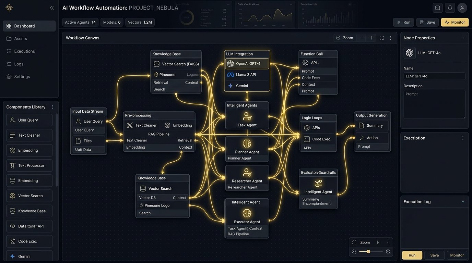The width and height of the screenshot is (472, 263).
Task: Zoom in with the plus button
Action: (x=371, y=38)
